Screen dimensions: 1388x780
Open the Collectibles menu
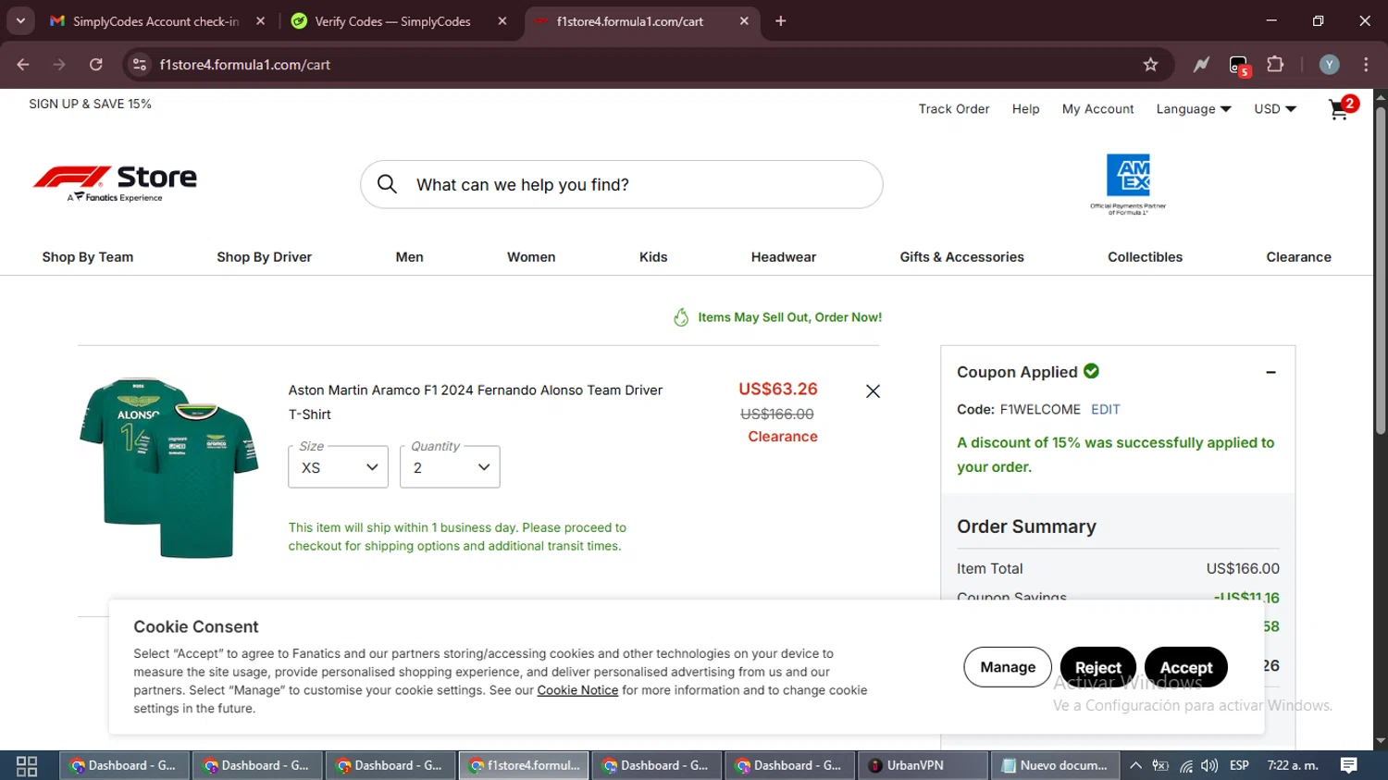pyautogui.click(x=1146, y=257)
